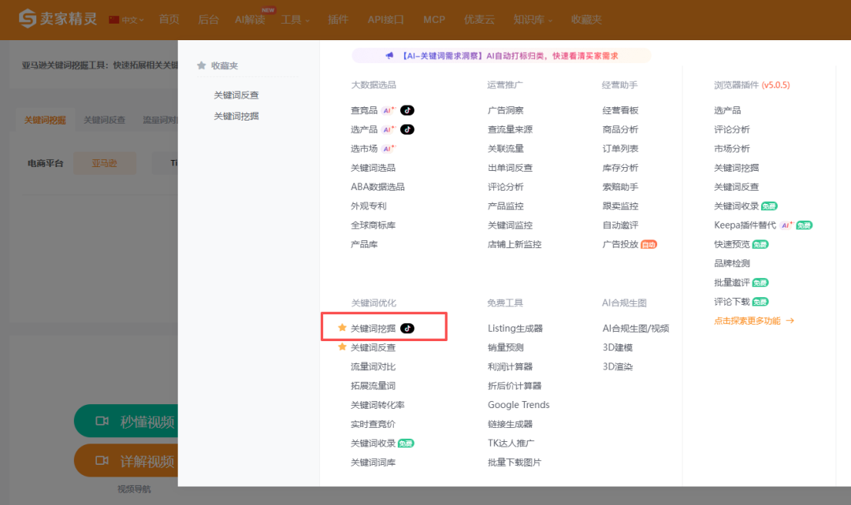
Task: Open 收藏夹 in the top navigation
Action: coord(586,20)
